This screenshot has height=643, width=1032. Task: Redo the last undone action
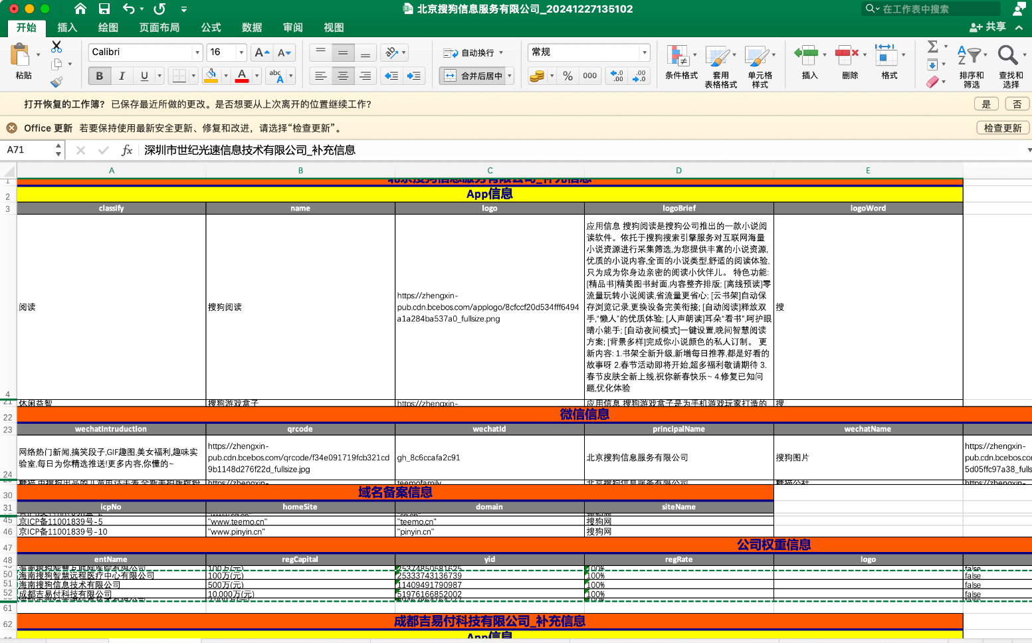coord(159,9)
